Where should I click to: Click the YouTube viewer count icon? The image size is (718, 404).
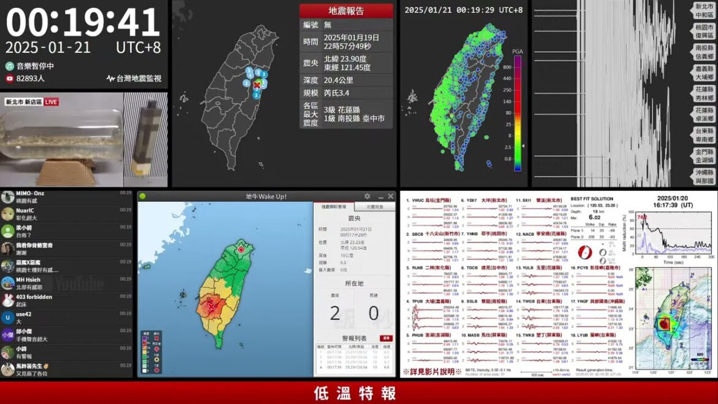tap(10, 79)
